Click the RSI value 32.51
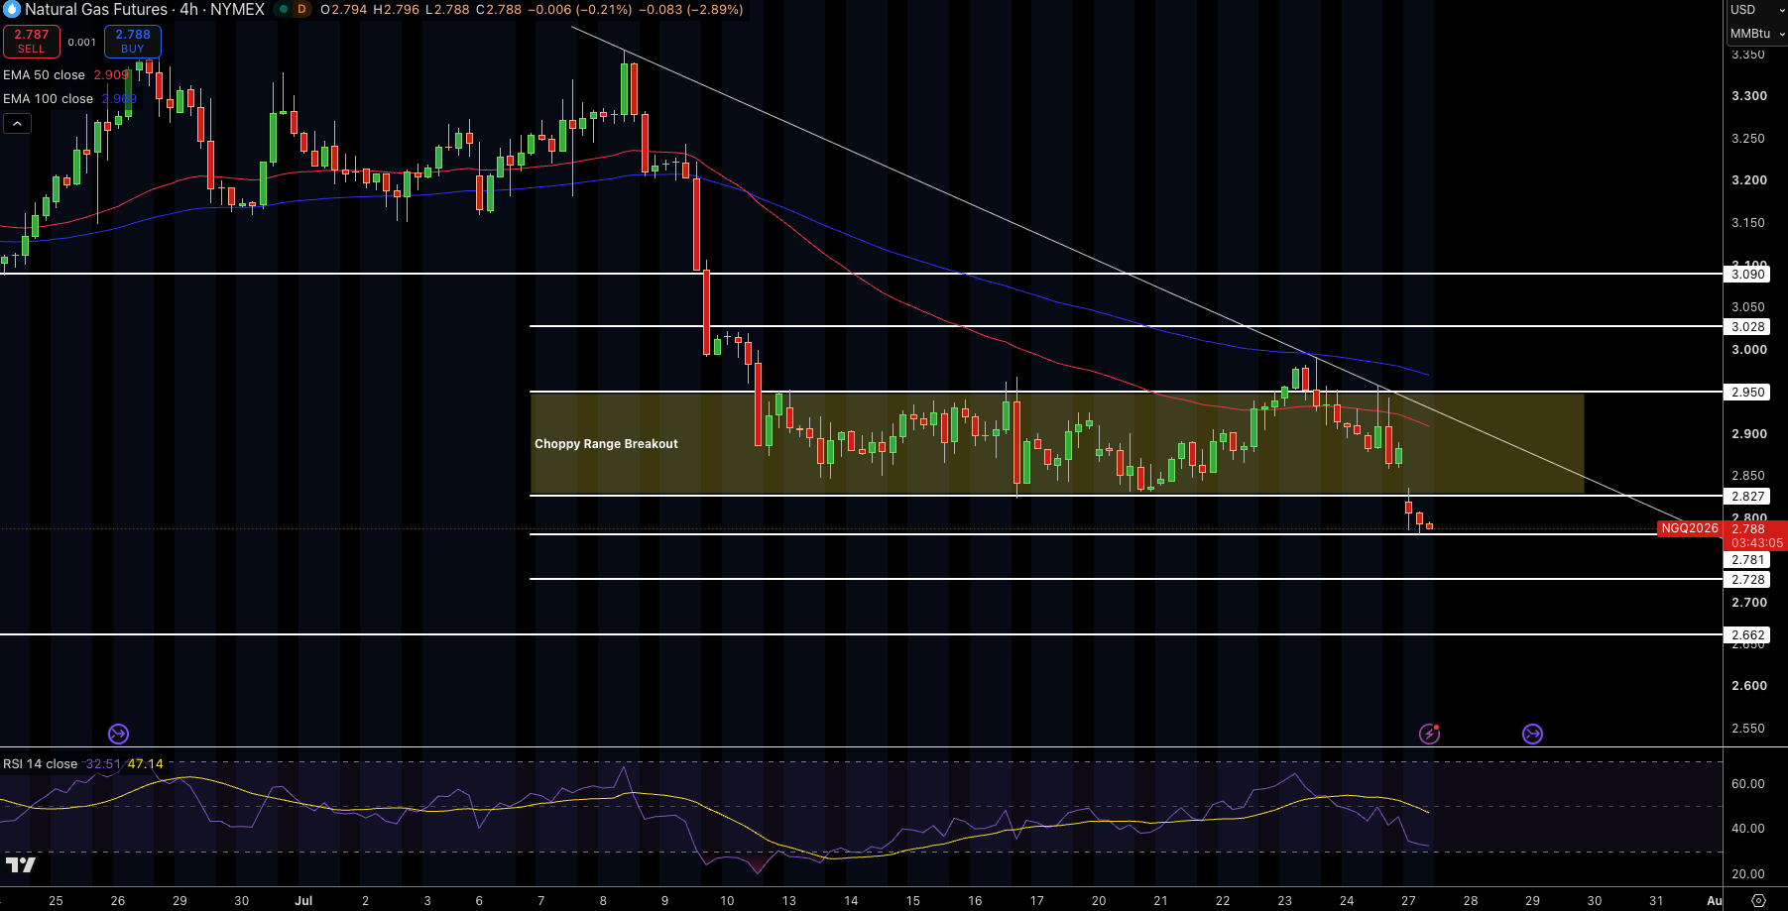Image resolution: width=1788 pixels, height=911 pixels. (x=103, y=764)
